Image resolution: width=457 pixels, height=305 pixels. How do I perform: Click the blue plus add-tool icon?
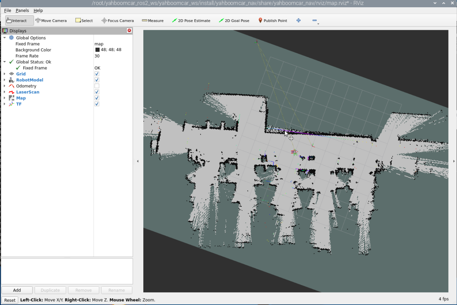tap(298, 21)
